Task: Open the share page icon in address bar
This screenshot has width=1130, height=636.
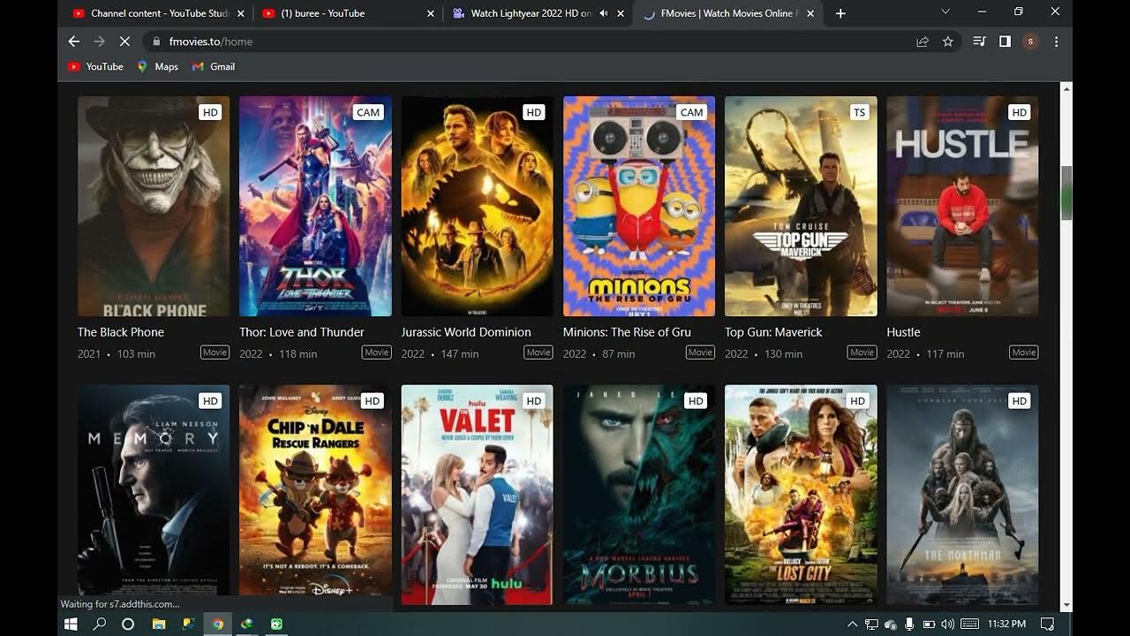Action: coord(923,42)
